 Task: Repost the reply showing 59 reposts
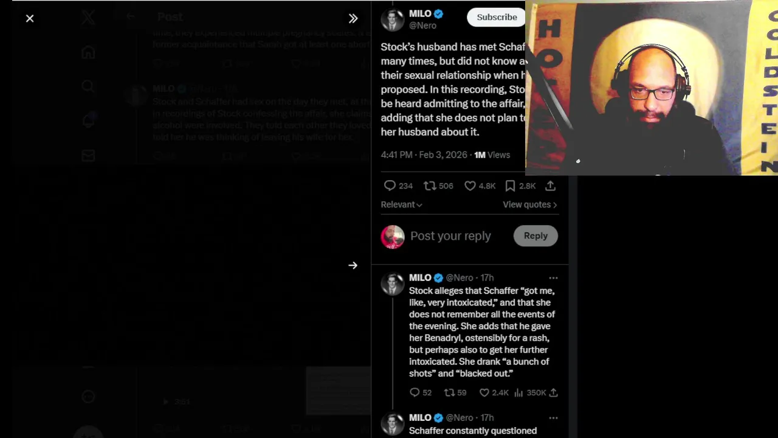coord(455,393)
